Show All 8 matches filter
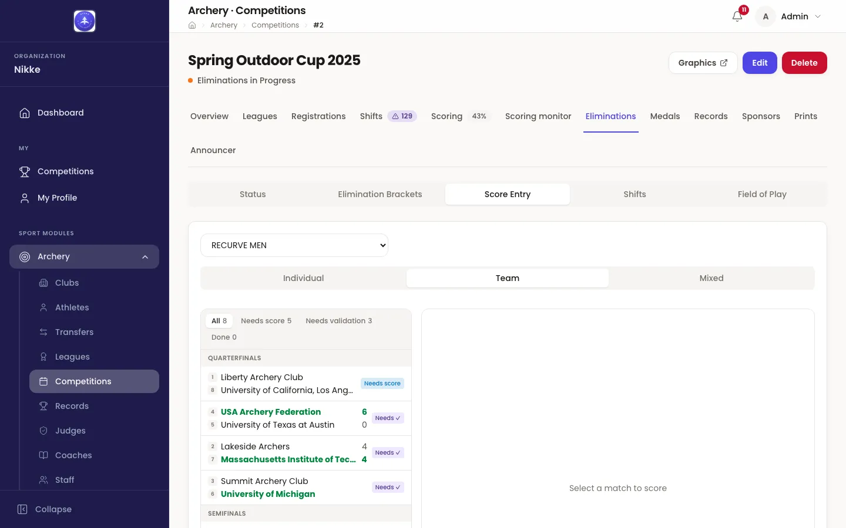Viewport: 846px width, 528px height. 219,321
